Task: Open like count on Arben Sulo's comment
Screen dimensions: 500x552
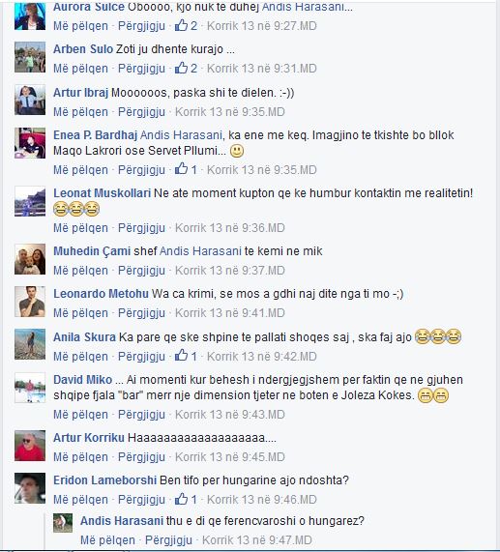Action: pyautogui.click(x=187, y=69)
